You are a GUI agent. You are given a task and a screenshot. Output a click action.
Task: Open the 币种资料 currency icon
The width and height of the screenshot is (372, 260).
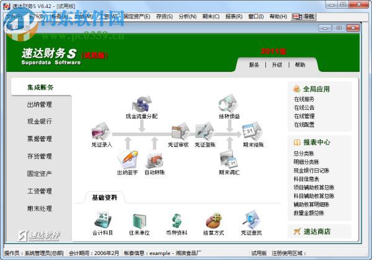coord(177,221)
